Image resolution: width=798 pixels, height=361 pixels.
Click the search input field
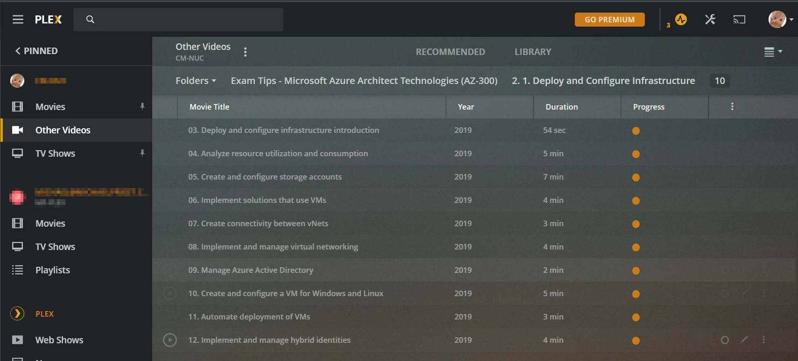pos(187,20)
